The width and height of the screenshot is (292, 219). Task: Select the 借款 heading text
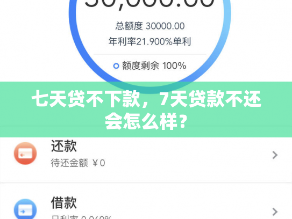64,203
